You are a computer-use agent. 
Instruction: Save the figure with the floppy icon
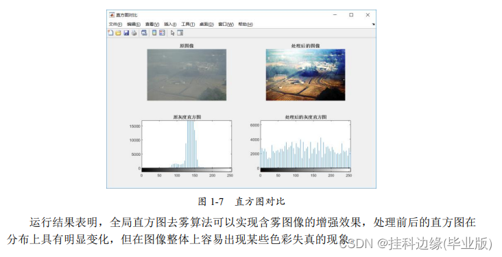126,33
